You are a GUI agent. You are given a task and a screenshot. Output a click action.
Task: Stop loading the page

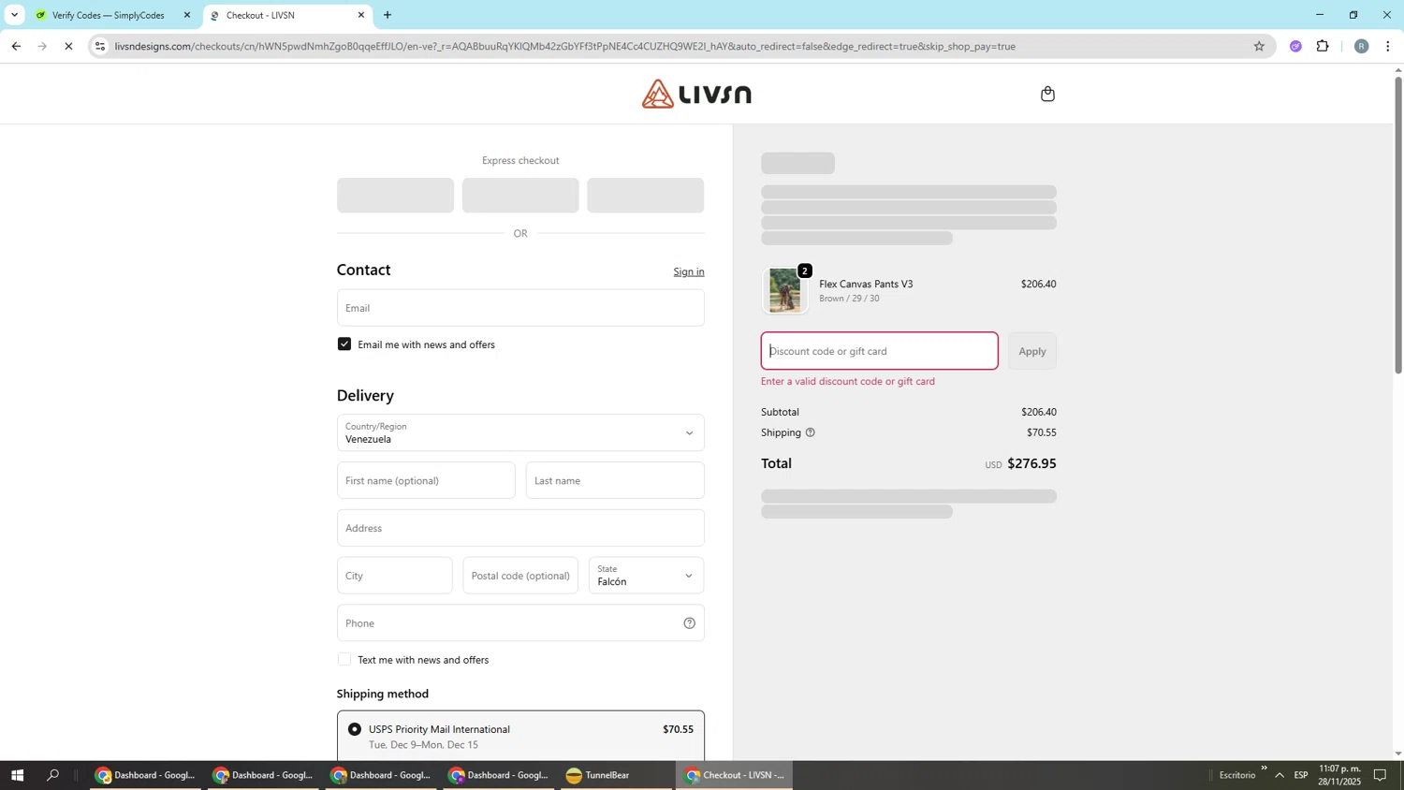pos(68,46)
